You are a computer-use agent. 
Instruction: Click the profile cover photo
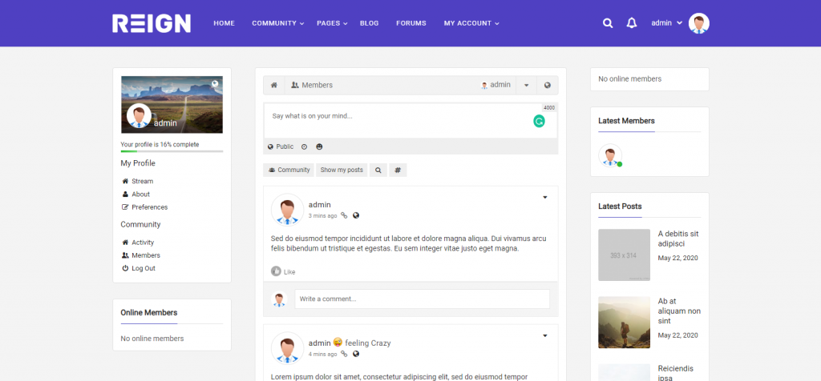click(172, 105)
